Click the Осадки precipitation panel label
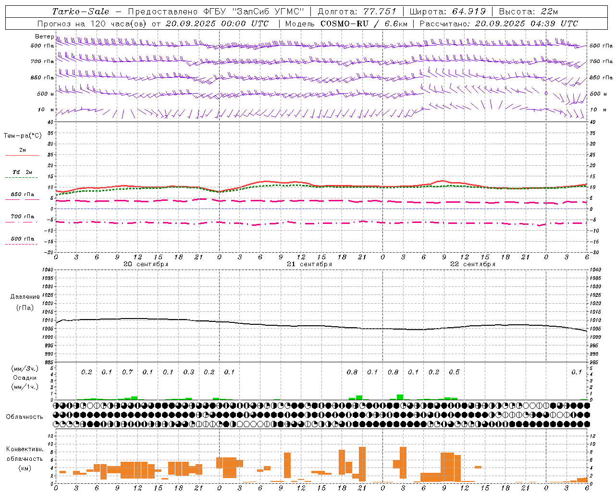Image resolution: width=615 pixels, height=492 pixels. 25,378
